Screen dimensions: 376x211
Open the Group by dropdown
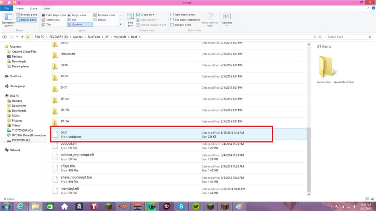(x=145, y=15)
